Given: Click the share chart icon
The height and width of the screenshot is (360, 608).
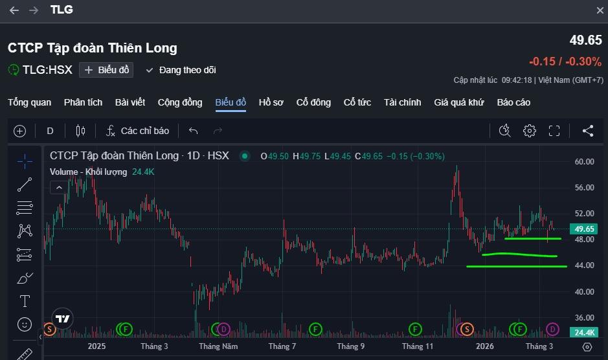Looking at the screenshot, I should pyautogui.click(x=587, y=131).
